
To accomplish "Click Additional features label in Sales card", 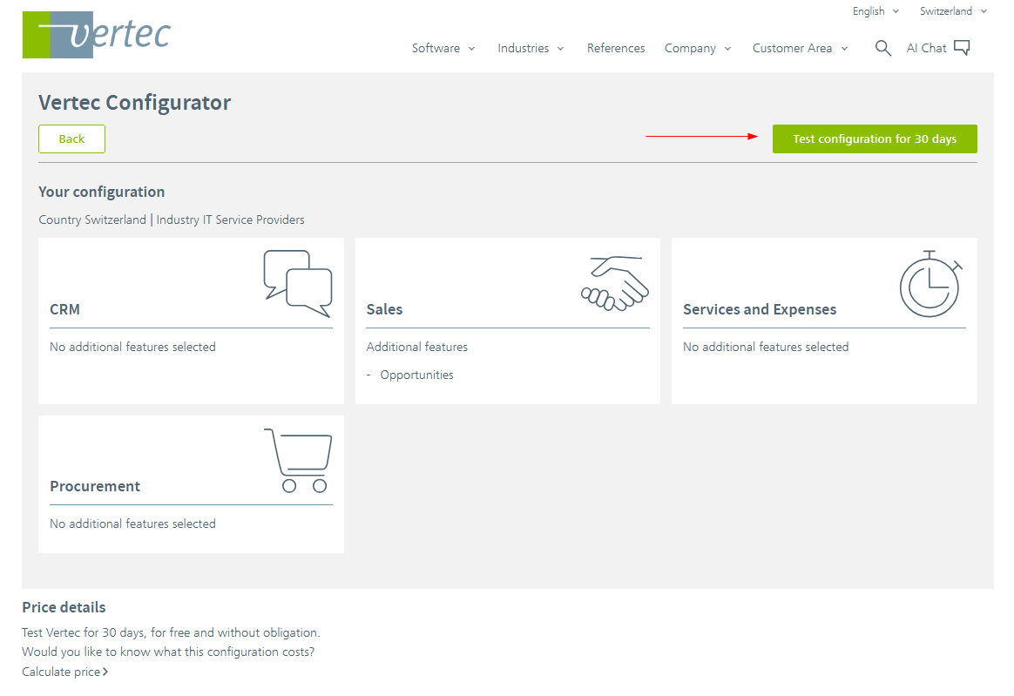I will pos(416,348).
